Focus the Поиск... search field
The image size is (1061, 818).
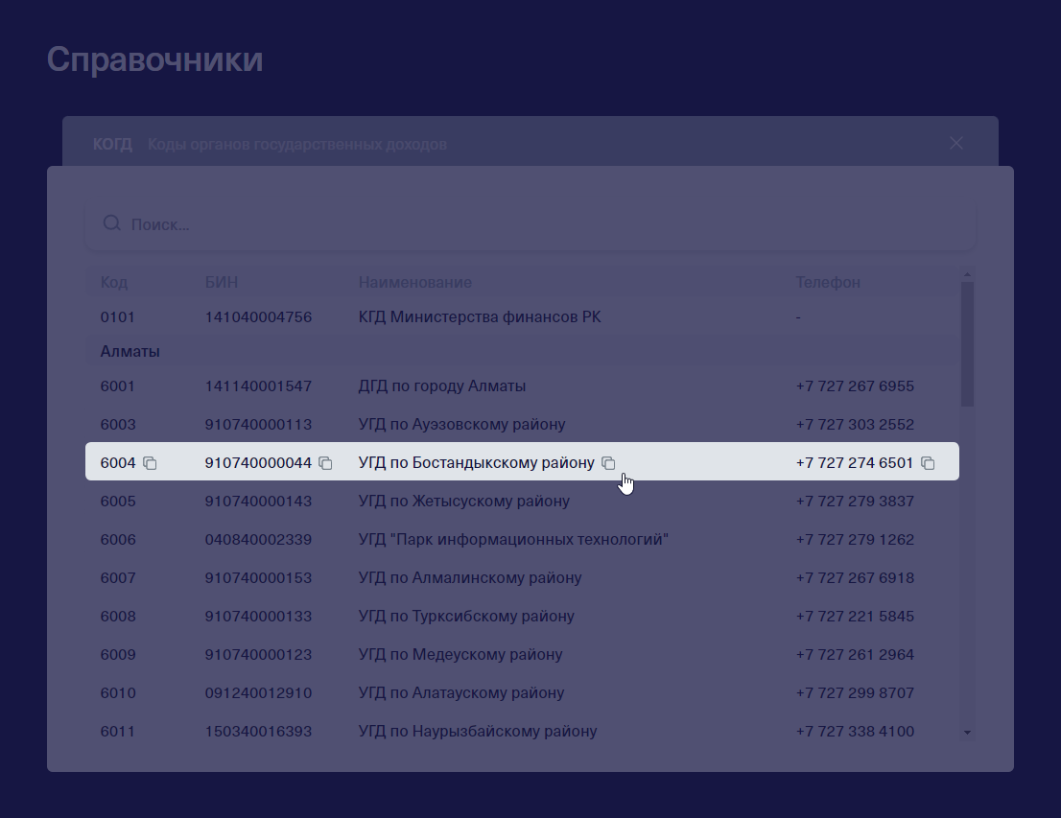point(530,224)
